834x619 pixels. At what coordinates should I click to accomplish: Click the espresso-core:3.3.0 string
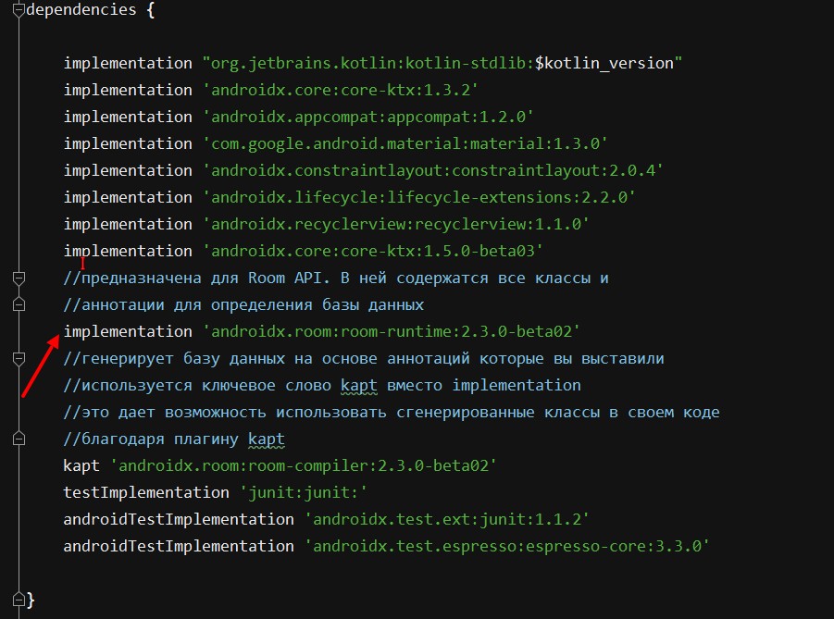[507, 546]
